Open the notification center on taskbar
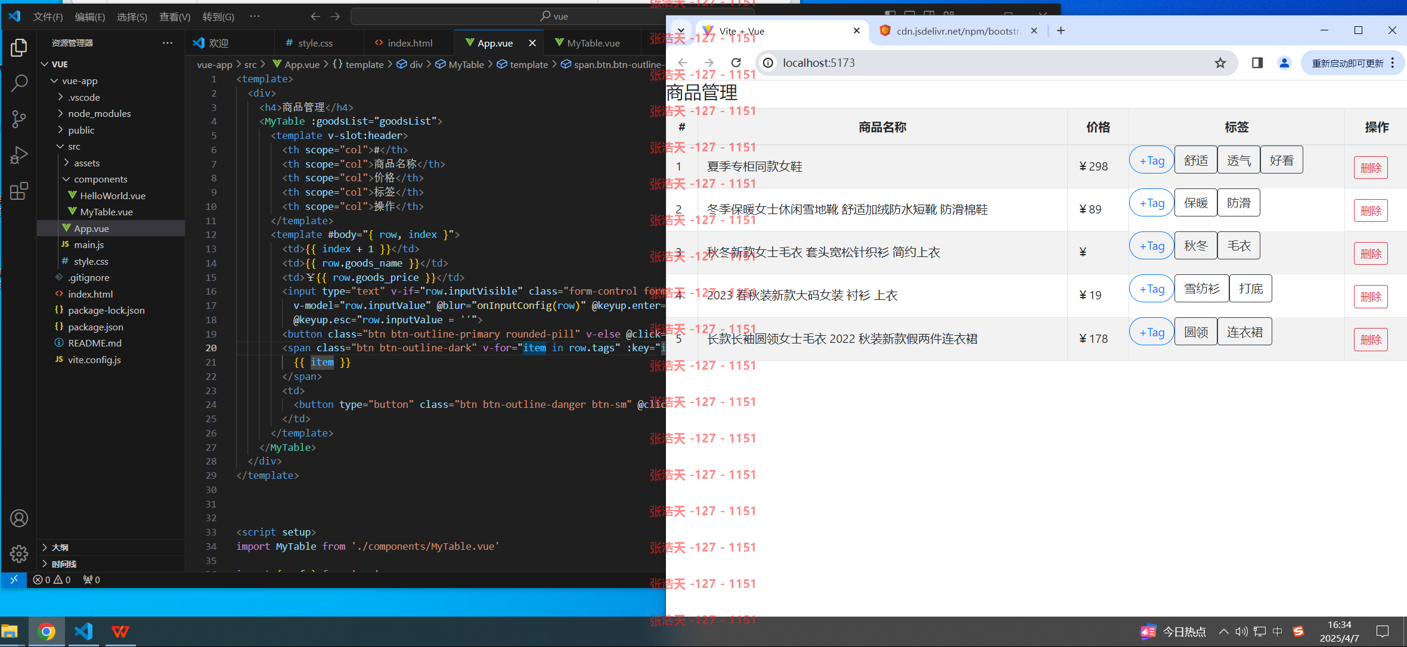The height and width of the screenshot is (647, 1407). coord(1383,631)
